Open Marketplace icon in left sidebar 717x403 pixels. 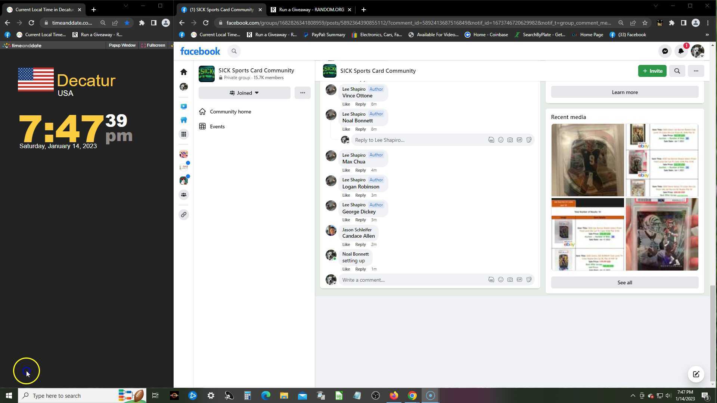coord(184,120)
